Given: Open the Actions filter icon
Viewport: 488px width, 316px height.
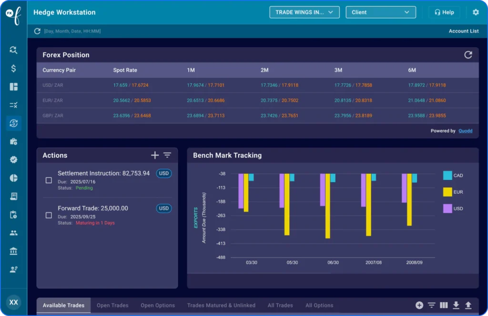Looking at the screenshot, I should click(167, 155).
